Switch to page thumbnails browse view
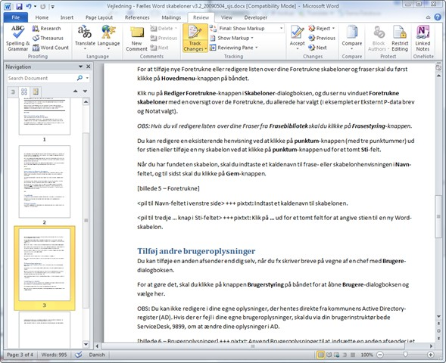Viewport: 446px width, 363px height. pyautogui.click(x=24, y=92)
